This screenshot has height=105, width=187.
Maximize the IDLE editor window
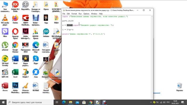coord(144,10)
